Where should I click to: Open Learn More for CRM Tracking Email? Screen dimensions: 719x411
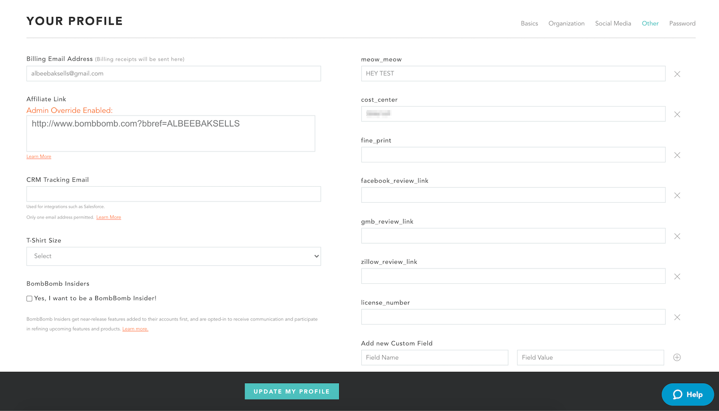tap(109, 217)
